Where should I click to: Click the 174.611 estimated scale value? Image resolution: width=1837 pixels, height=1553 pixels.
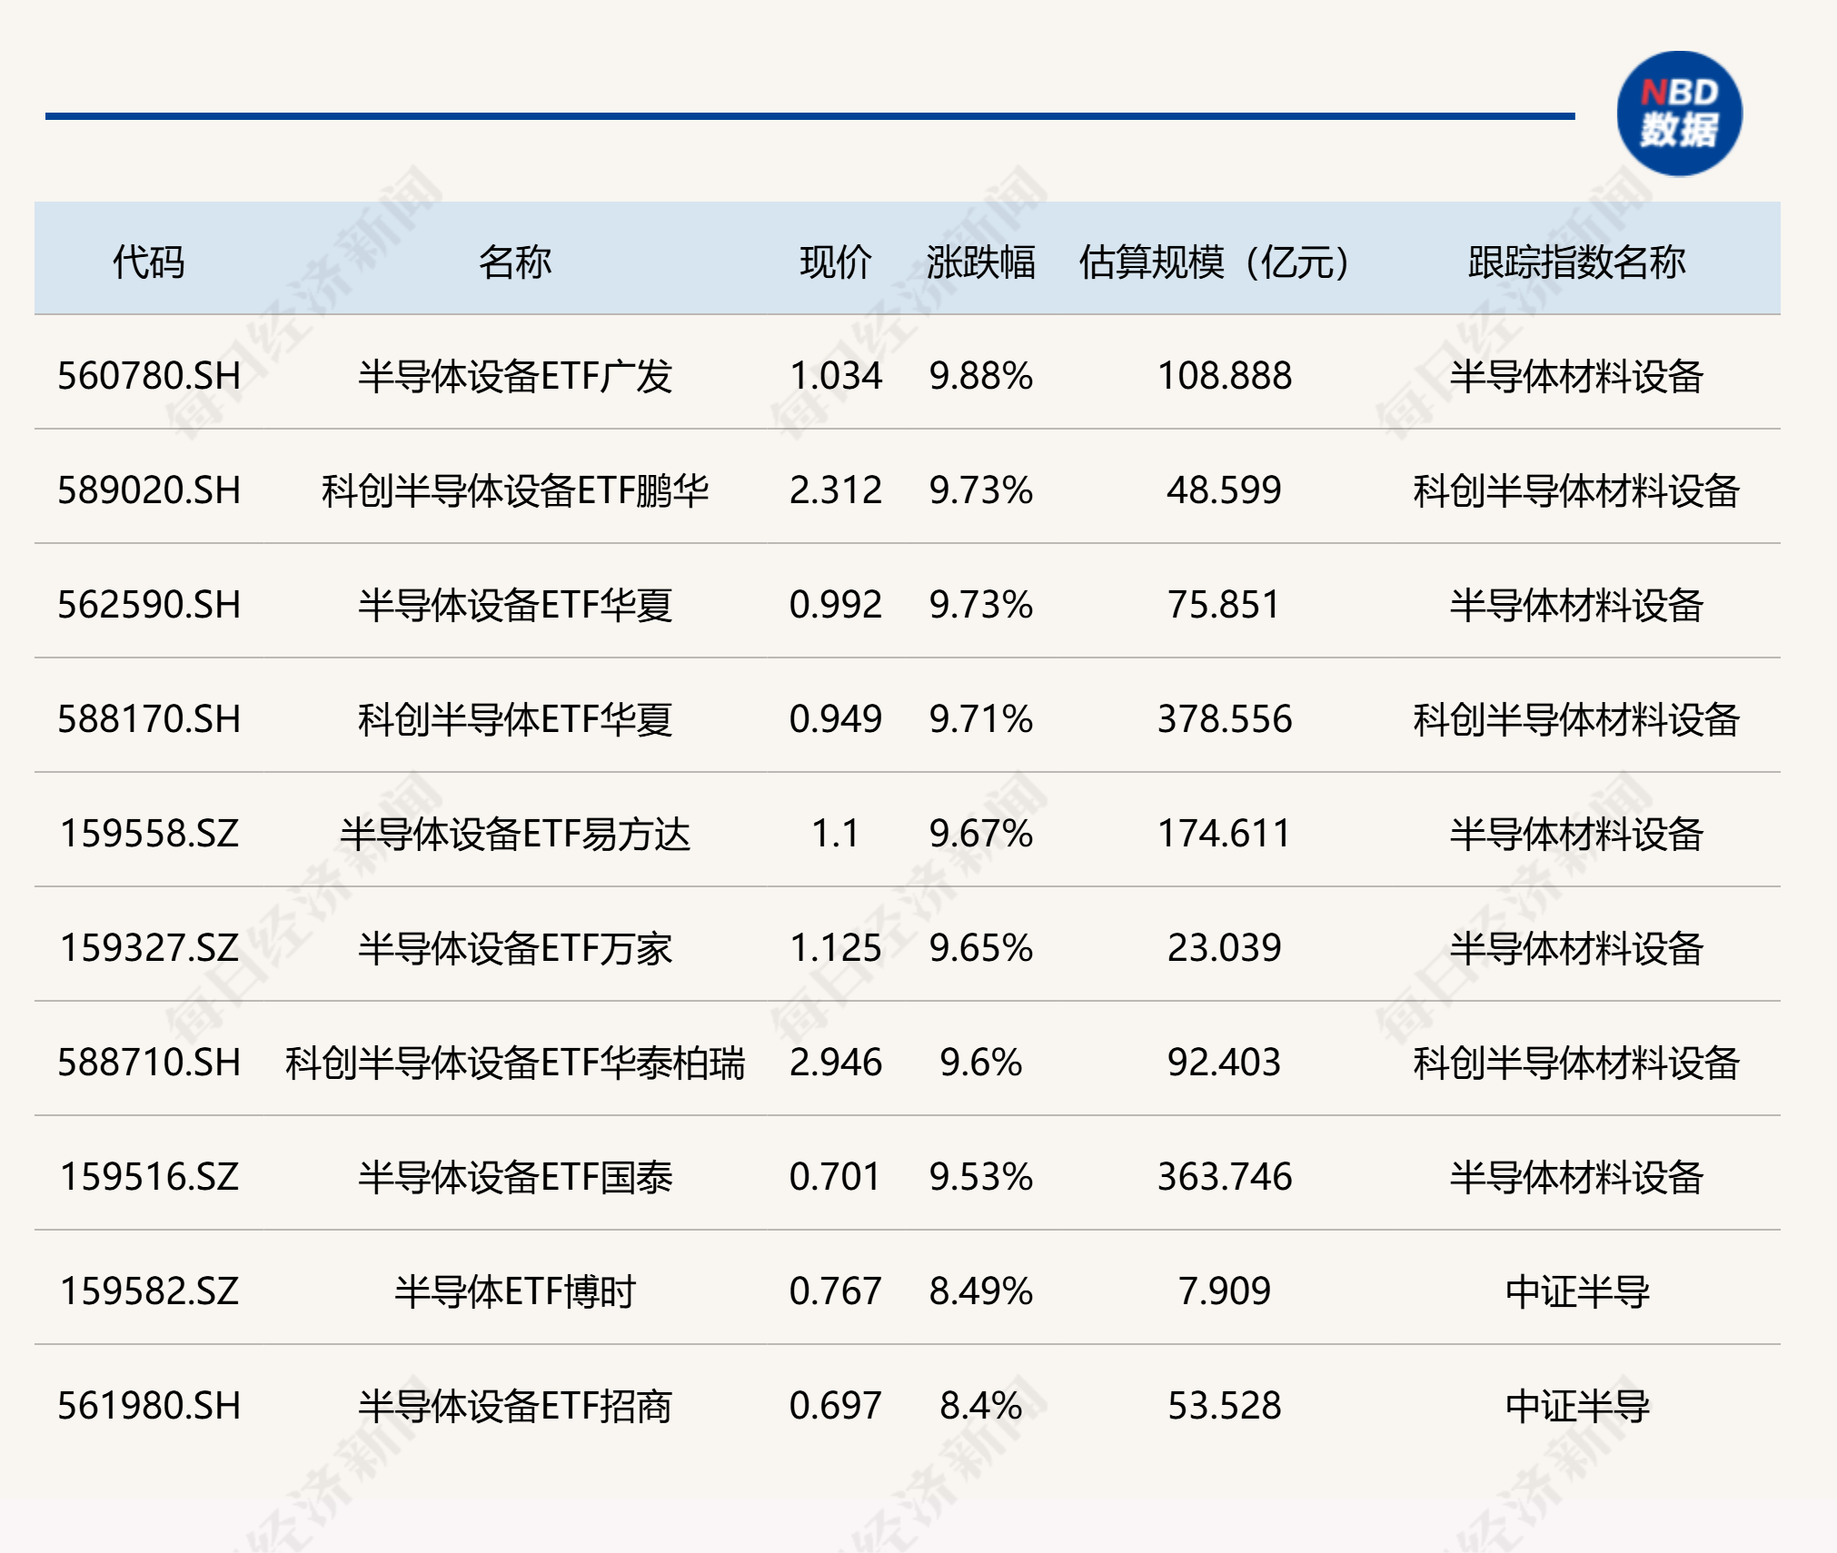[x=1224, y=834]
